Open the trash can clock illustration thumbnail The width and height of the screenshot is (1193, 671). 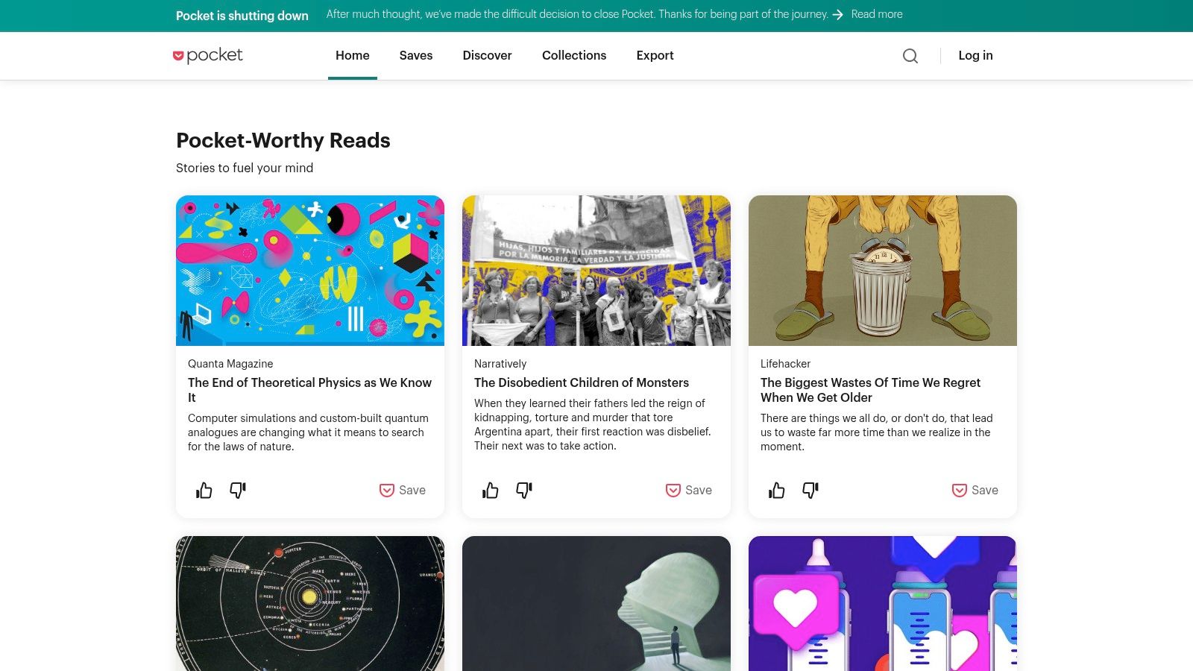pos(883,271)
